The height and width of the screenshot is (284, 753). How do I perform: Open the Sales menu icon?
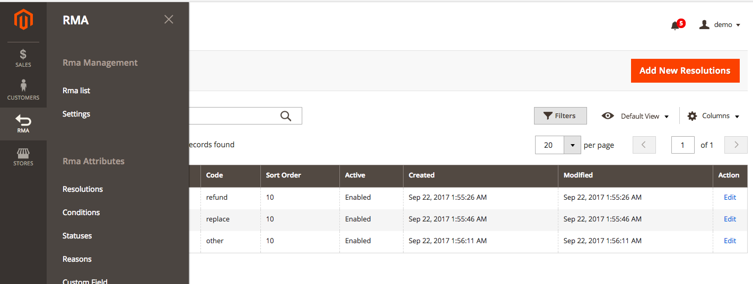click(23, 58)
